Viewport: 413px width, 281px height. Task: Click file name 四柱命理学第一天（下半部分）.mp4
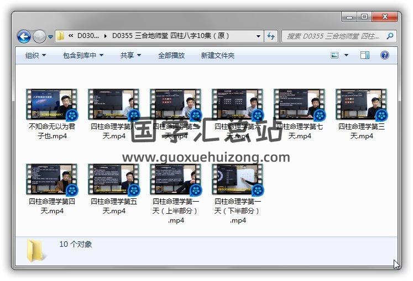coord(238,211)
